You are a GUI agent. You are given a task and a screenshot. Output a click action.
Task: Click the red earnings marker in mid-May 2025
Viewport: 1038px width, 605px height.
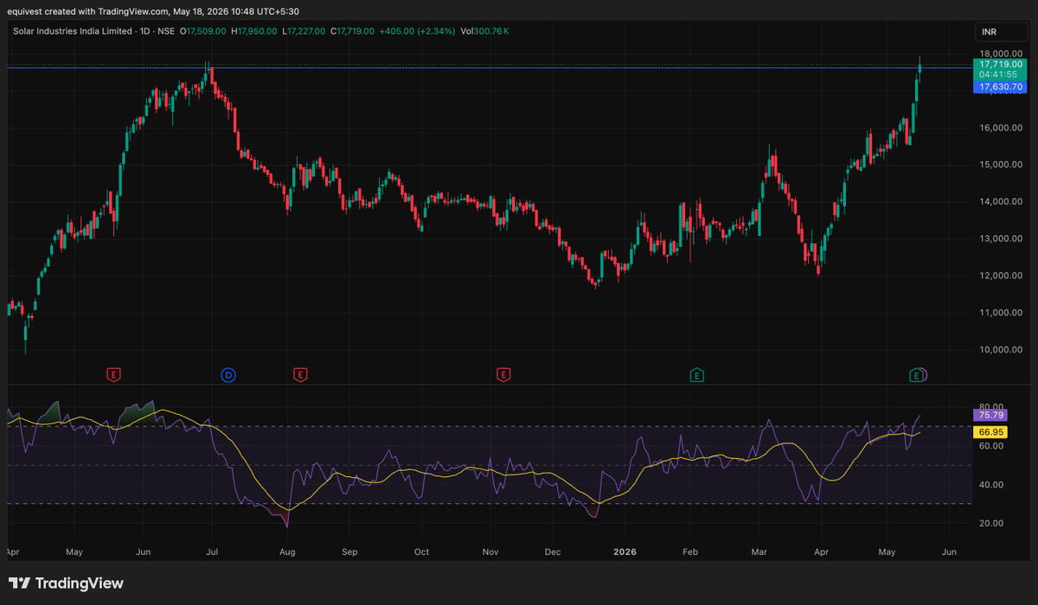[113, 374]
